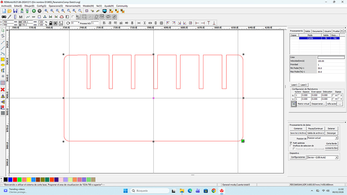This screenshot has width=347, height=195.
Task: Switch to the Documento tab
Action: [317, 31]
